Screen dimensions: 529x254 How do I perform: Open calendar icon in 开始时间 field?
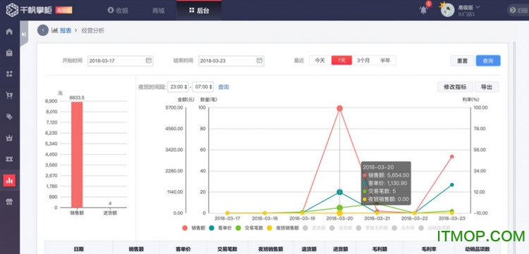click(x=148, y=61)
